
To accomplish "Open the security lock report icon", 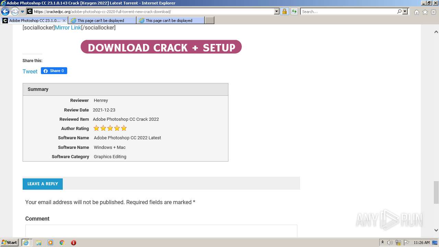I will 284,11.
